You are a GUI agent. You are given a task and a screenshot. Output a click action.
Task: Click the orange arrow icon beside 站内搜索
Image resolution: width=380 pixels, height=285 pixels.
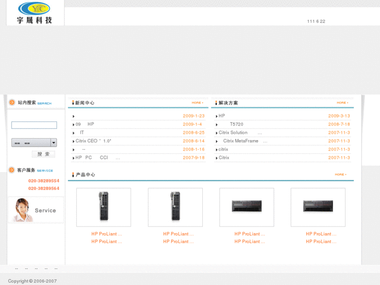pos(12,102)
